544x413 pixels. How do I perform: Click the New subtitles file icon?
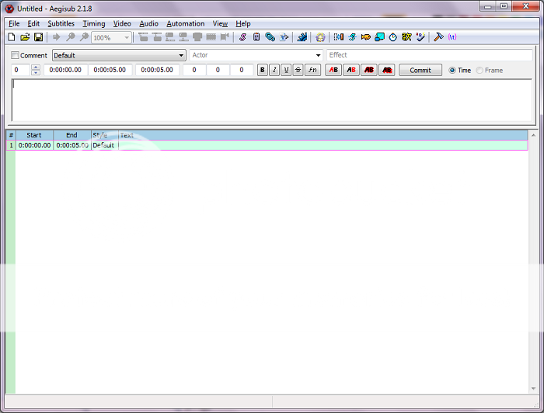tap(12, 37)
